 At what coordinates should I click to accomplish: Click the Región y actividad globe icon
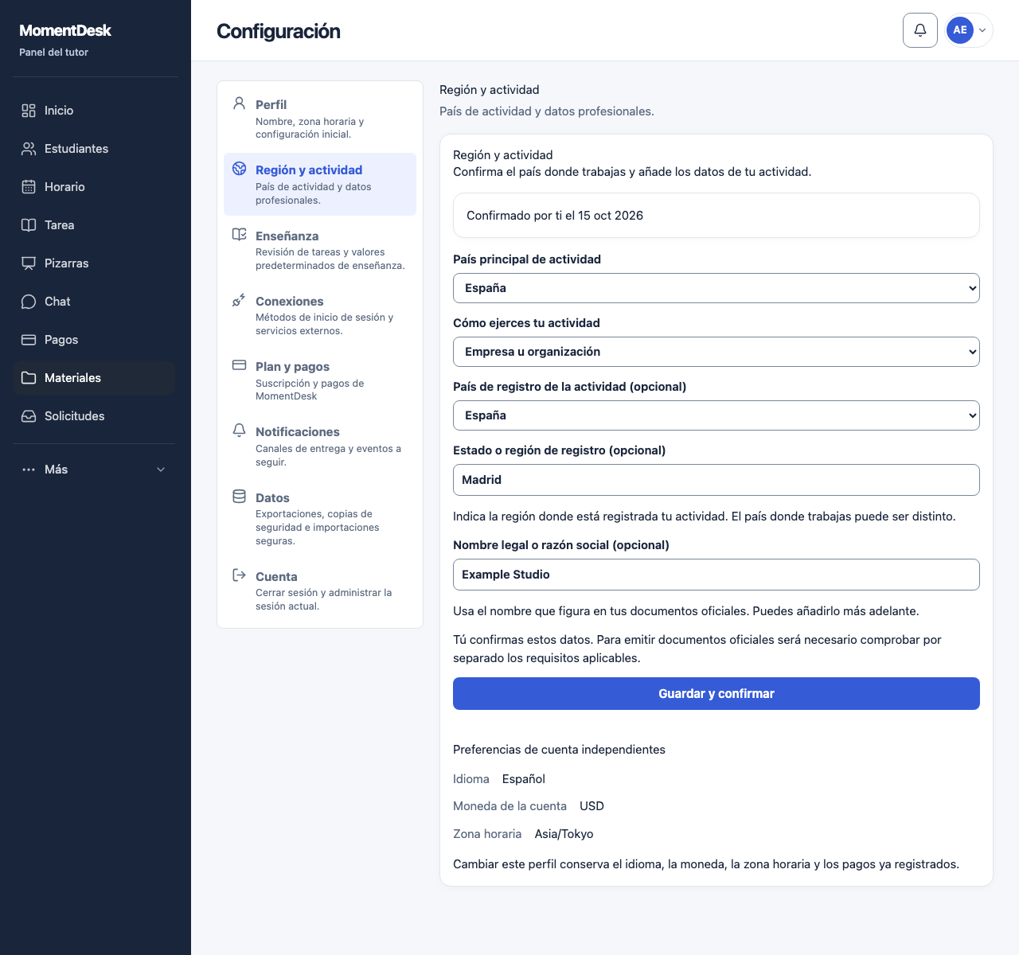coord(239,169)
